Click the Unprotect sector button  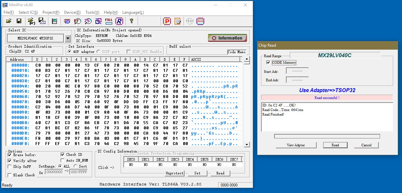pos(174,173)
